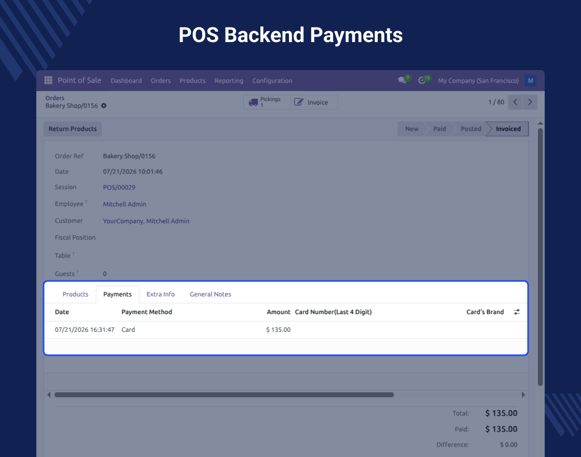
Task: Open the Products menu in navbar
Action: (x=192, y=80)
